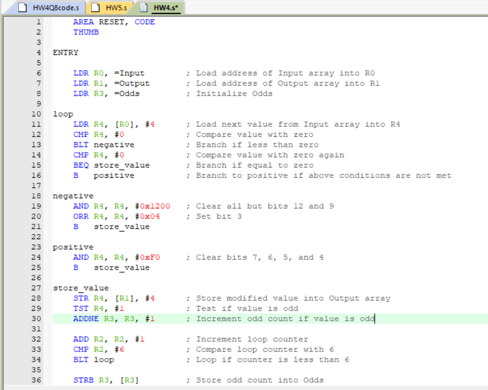Click the ENTRY label on line 4

click(65, 52)
